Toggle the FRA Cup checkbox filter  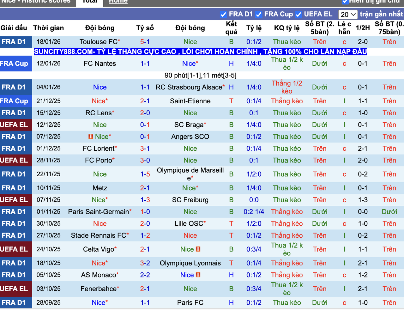[259, 15]
